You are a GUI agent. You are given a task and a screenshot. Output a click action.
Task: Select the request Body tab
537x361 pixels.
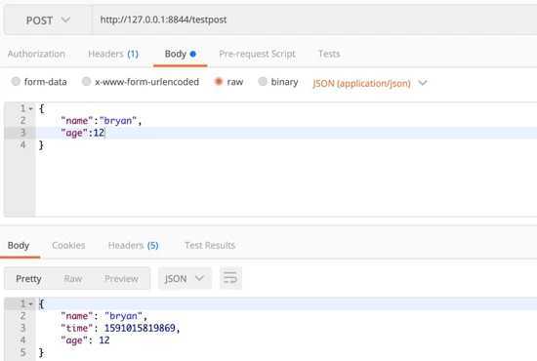[x=181, y=54]
